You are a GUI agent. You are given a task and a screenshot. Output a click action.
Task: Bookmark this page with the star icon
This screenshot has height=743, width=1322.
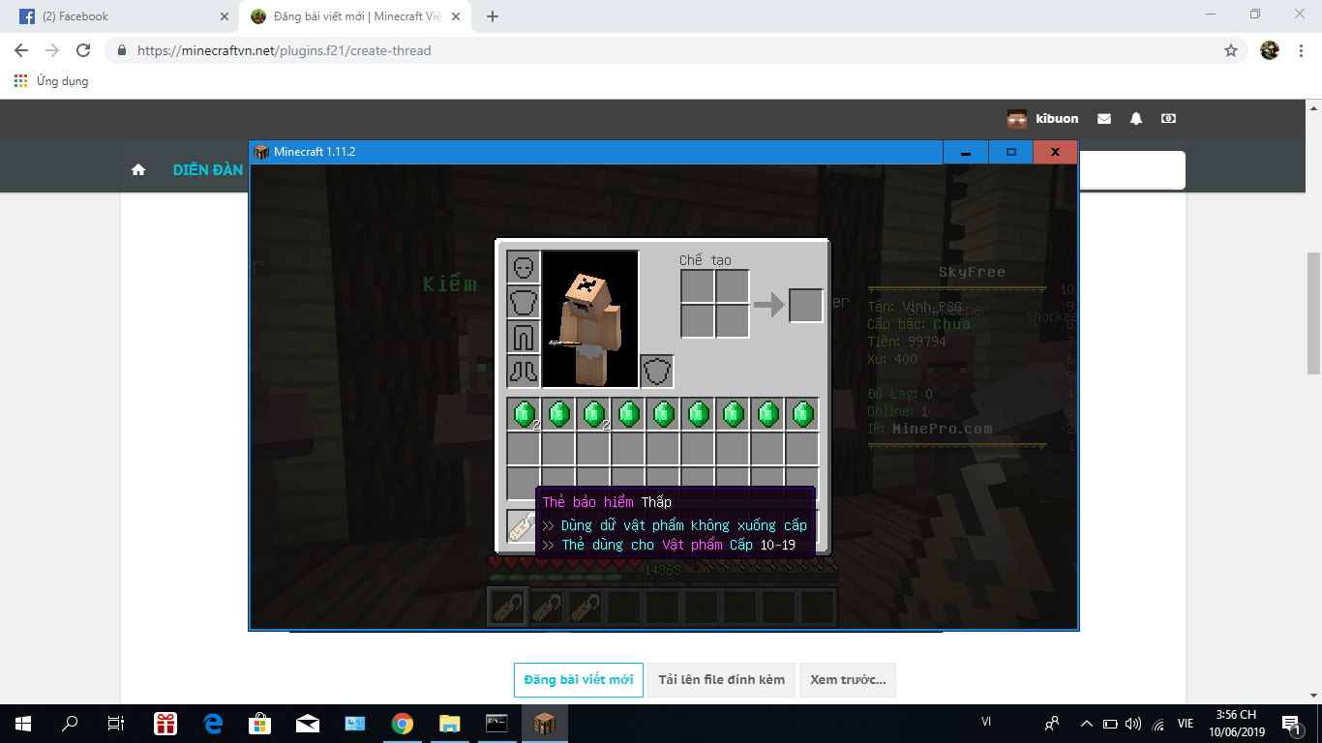(x=1231, y=50)
